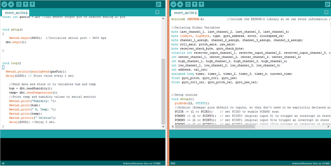Screen dimensions: 331x166
Task: Verify the sketch_apr29b code
Action: [173, 4]
